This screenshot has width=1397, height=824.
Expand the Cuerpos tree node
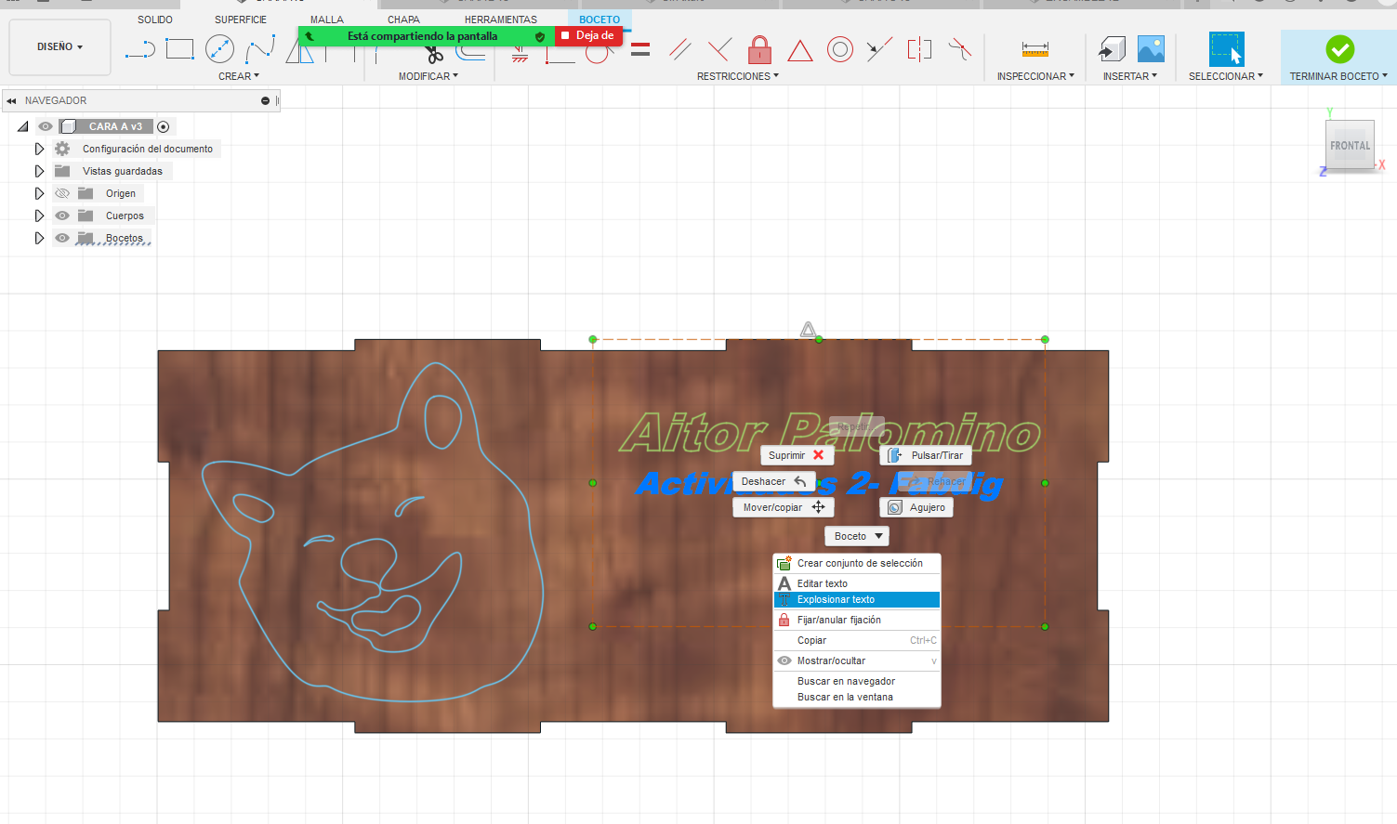(x=39, y=216)
